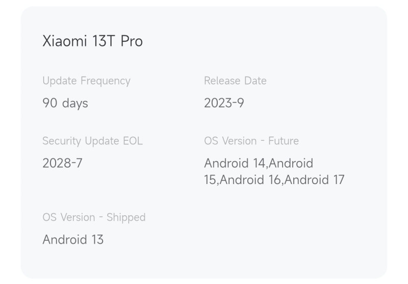This screenshot has width=408, height=284.
Task: Select the 2023-9 release date value
Action: tap(224, 103)
